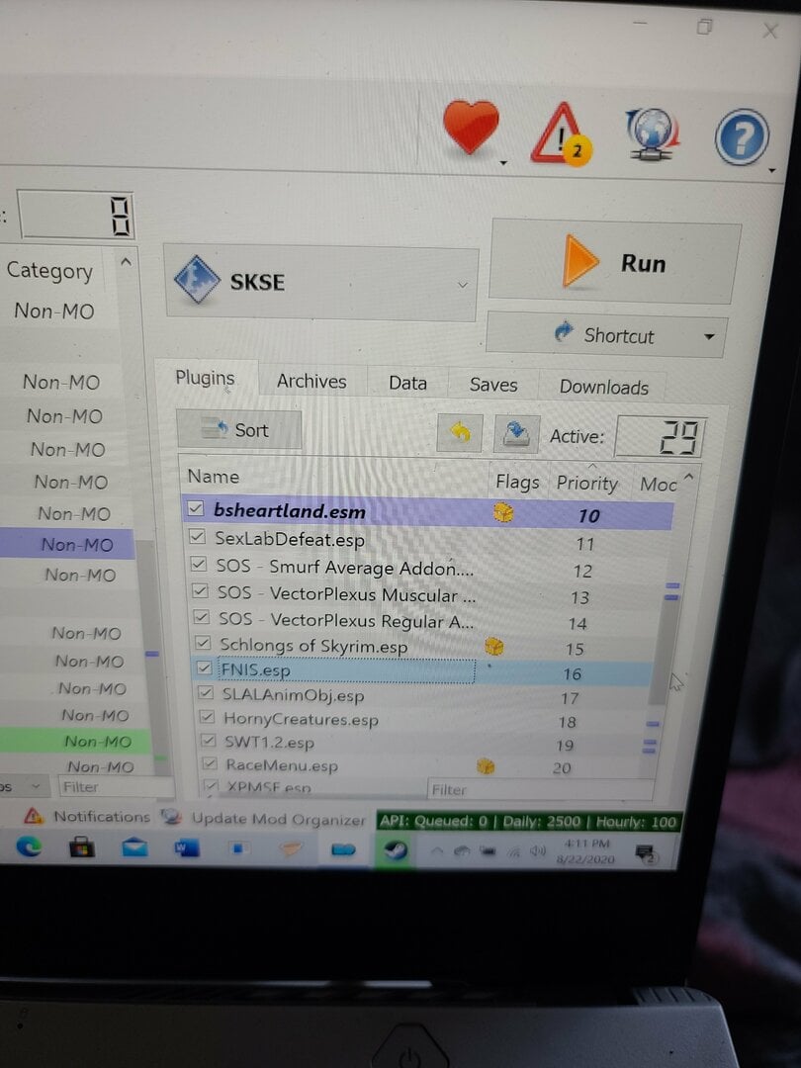The height and width of the screenshot is (1068, 801).
Task: Click the Wi-Fi network tray icon
Action: click(x=514, y=851)
